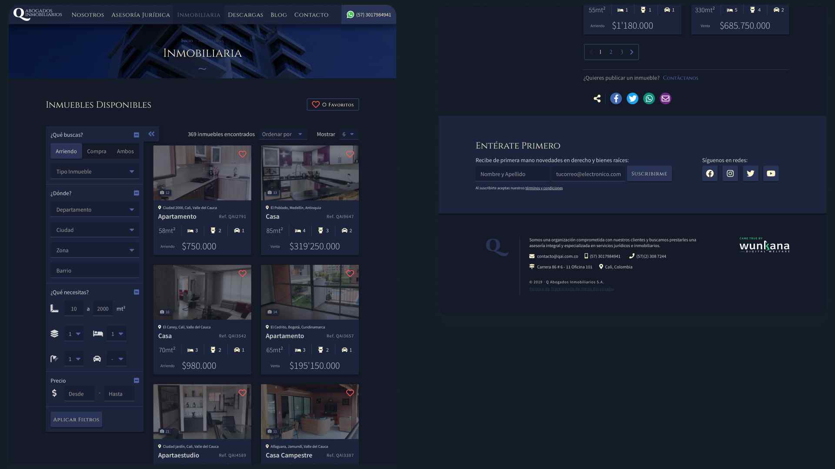
Task: Select the Ambos search option
Action: point(125,151)
